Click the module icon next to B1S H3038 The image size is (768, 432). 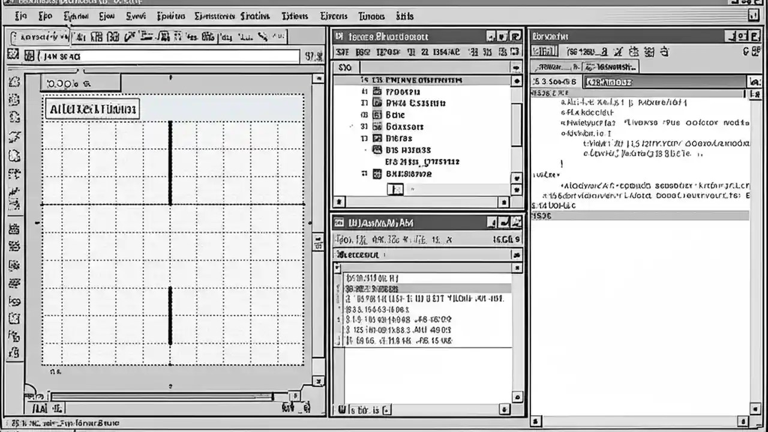[377, 149]
